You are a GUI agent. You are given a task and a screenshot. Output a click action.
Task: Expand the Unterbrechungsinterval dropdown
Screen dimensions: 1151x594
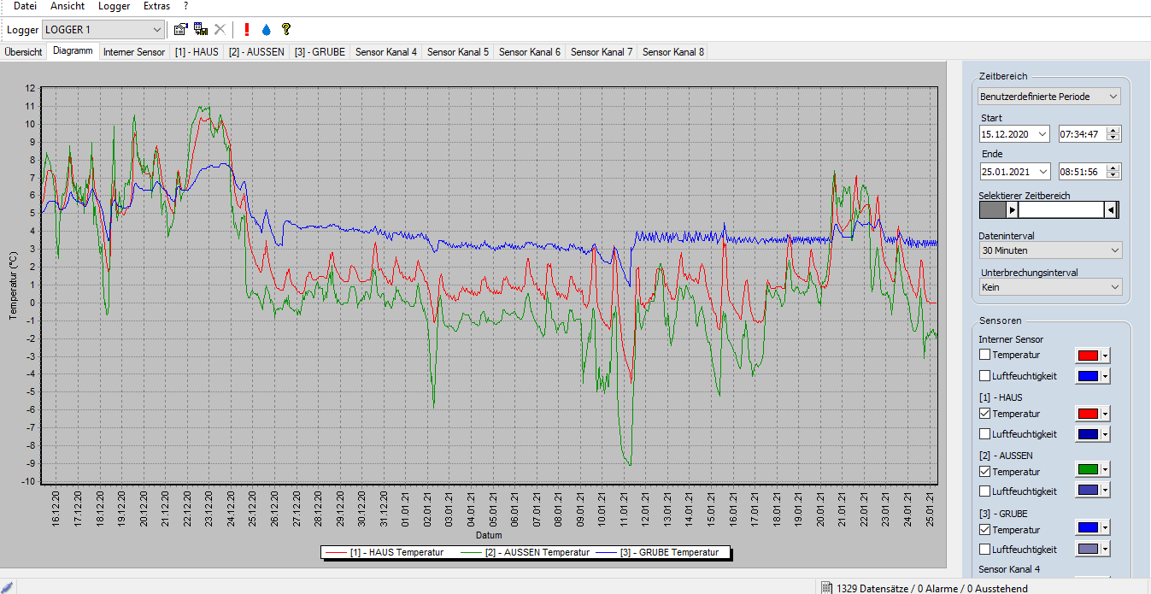tap(1050, 287)
